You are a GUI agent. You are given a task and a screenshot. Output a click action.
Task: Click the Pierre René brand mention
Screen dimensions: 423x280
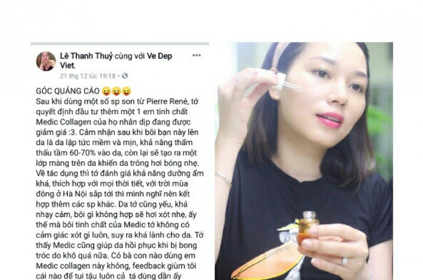click(x=167, y=102)
